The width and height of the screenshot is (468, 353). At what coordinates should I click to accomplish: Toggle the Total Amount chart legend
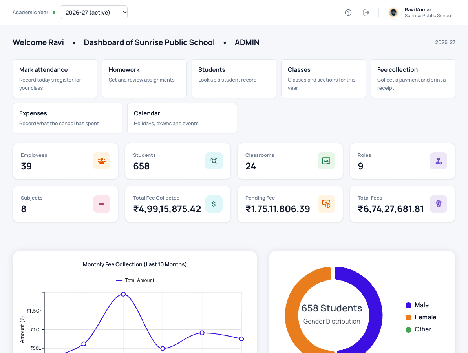coord(135,280)
